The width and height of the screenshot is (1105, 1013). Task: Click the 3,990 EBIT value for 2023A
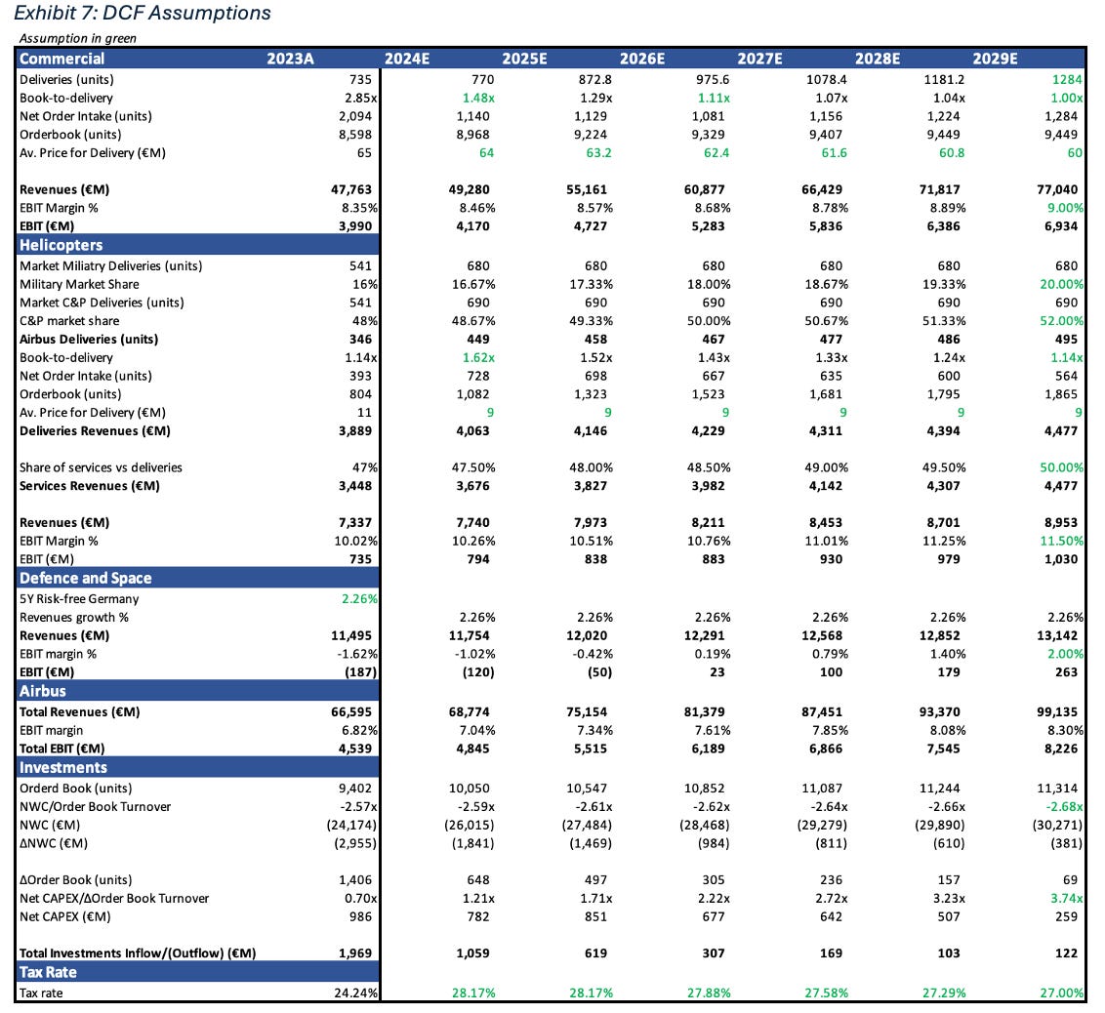tap(355, 226)
